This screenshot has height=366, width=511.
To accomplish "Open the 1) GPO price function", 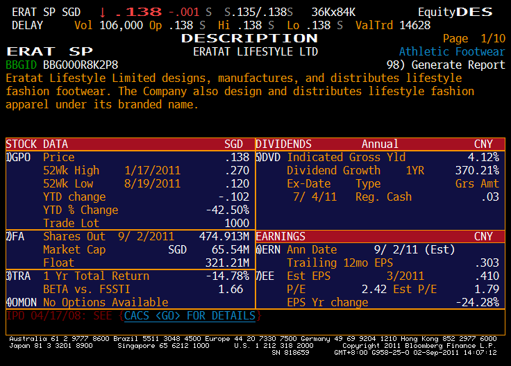I will (x=18, y=158).
